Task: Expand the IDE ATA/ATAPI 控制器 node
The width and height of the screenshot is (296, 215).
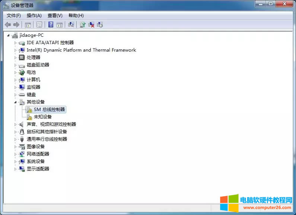Action: (16, 43)
